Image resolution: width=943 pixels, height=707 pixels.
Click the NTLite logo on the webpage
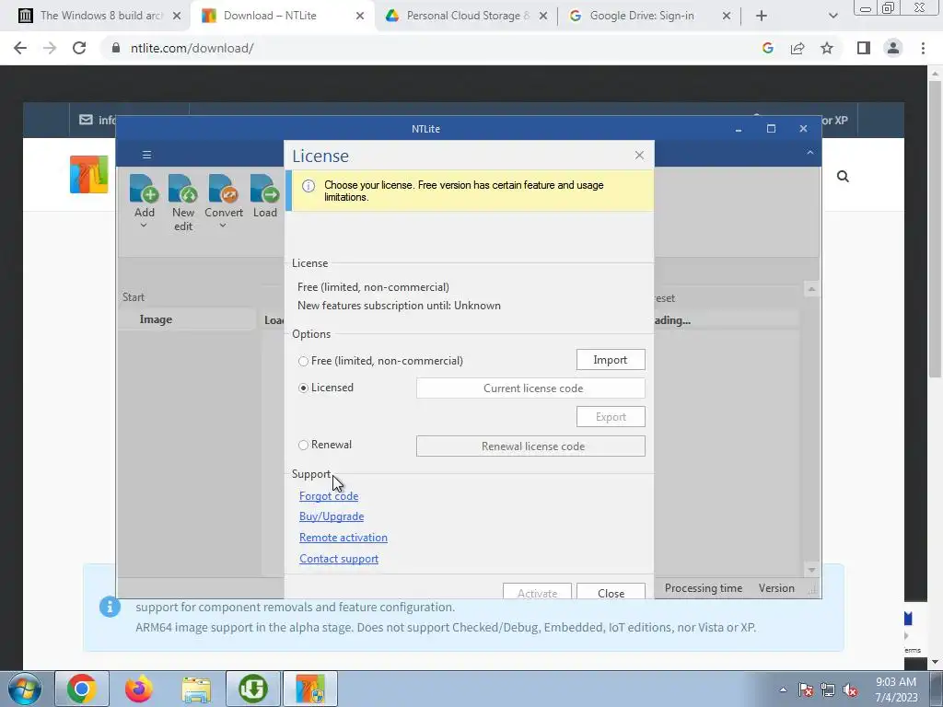coord(89,174)
